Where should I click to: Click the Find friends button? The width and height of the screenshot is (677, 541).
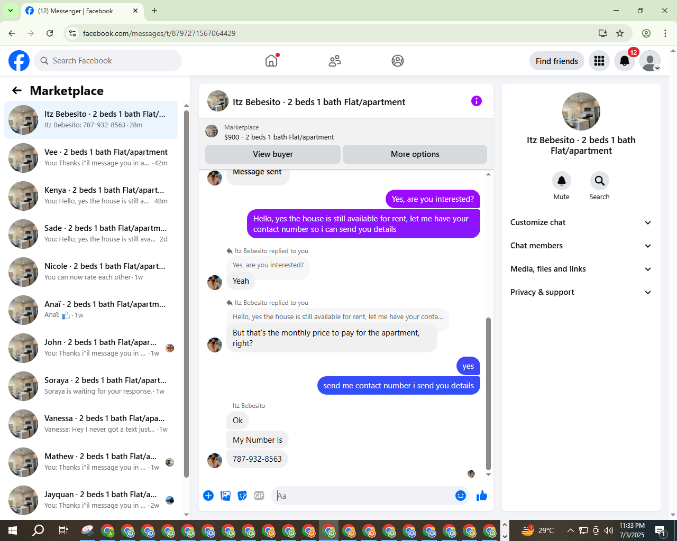pyautogui.click(x=557, y=61)
